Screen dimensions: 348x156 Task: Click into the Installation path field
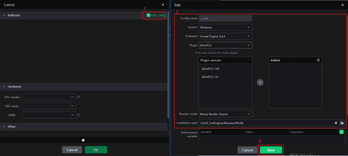pos(265,123)
